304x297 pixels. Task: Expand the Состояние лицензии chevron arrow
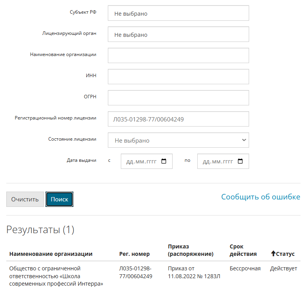(244, 140)
